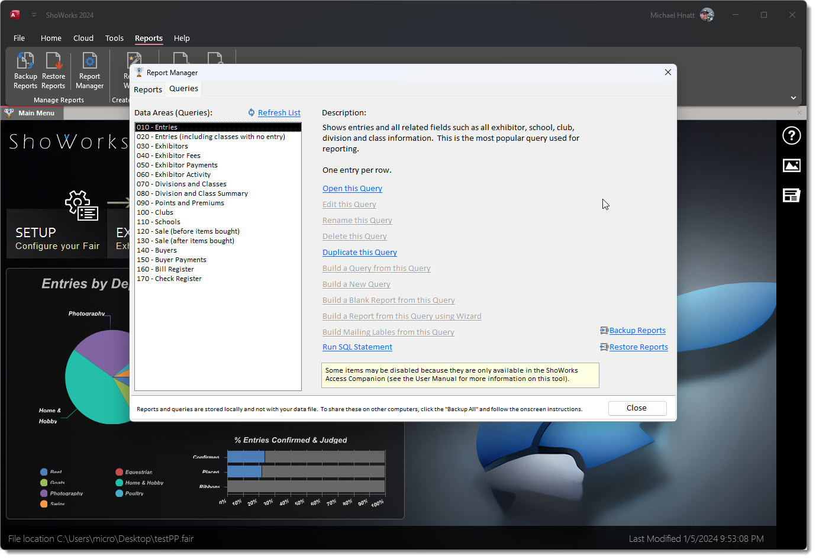
Task: Click Duplicate this Query link
Action: [359, 253]
